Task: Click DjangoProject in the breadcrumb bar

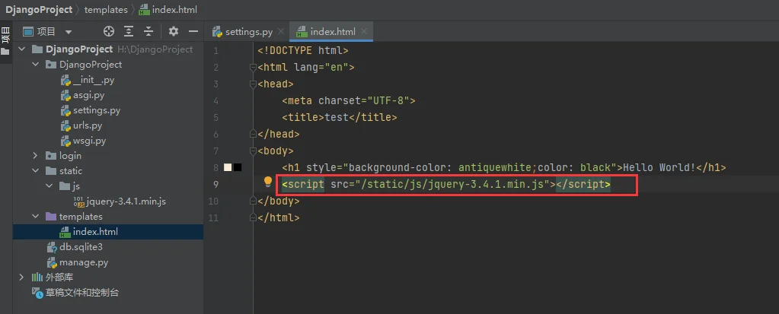Action: click(x=40, y=9)
